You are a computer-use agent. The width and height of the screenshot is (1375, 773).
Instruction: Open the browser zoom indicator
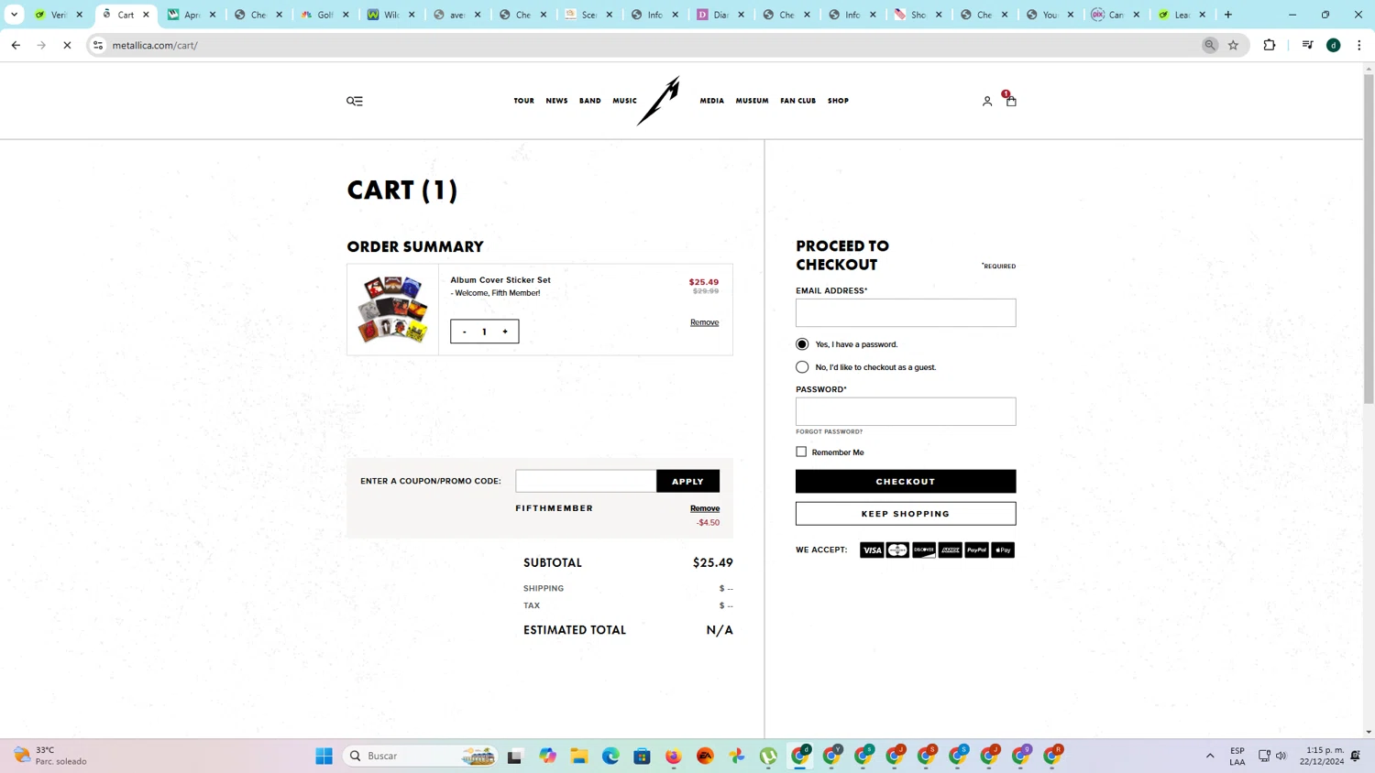point(1210,45)
